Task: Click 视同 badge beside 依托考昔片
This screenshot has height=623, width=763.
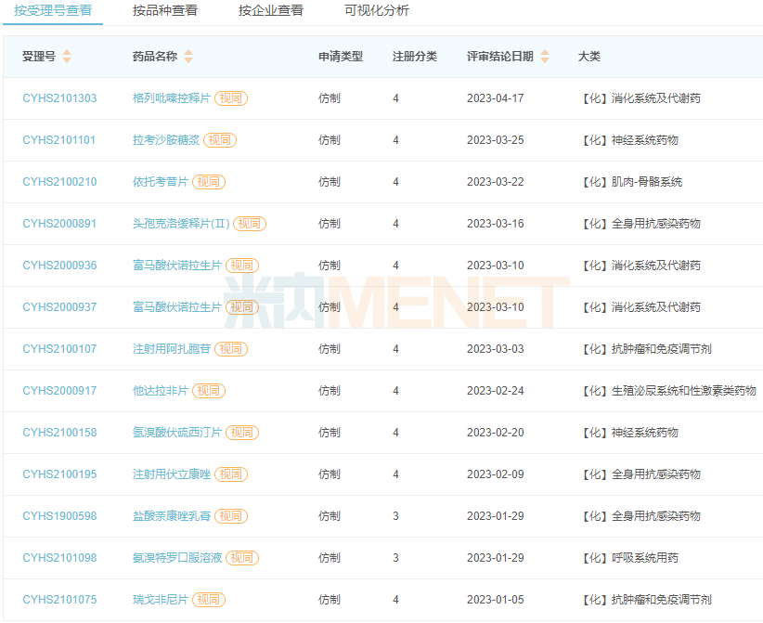Action: coord(209,182)
